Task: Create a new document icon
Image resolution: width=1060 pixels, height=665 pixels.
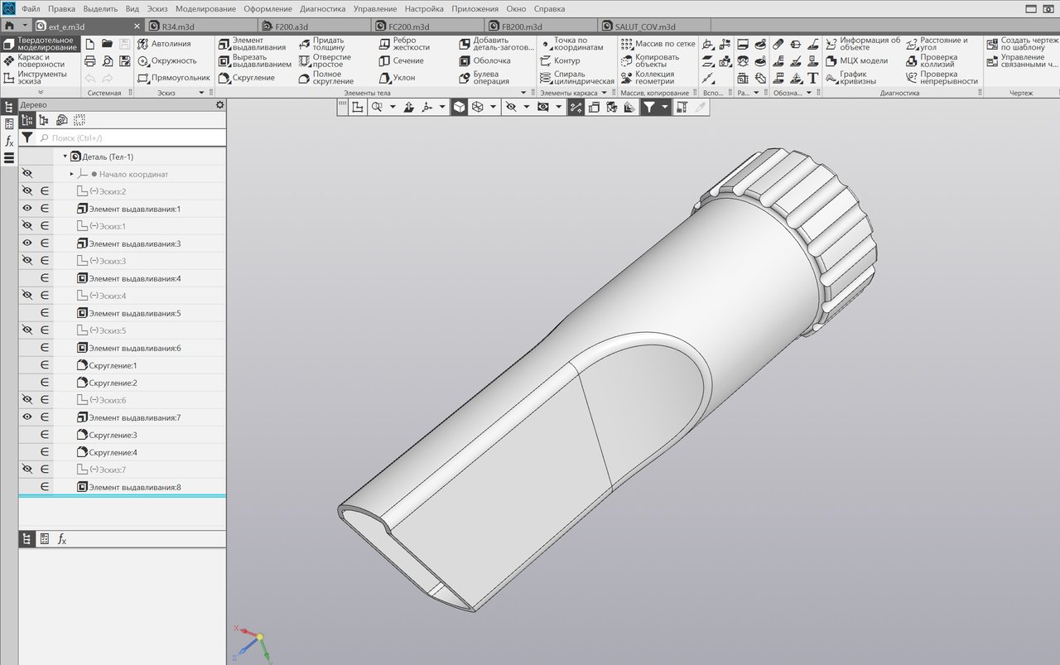Action: (x=89, y=43)
